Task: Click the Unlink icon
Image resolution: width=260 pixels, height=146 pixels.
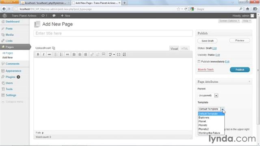Action: click(x=98, y=54)
